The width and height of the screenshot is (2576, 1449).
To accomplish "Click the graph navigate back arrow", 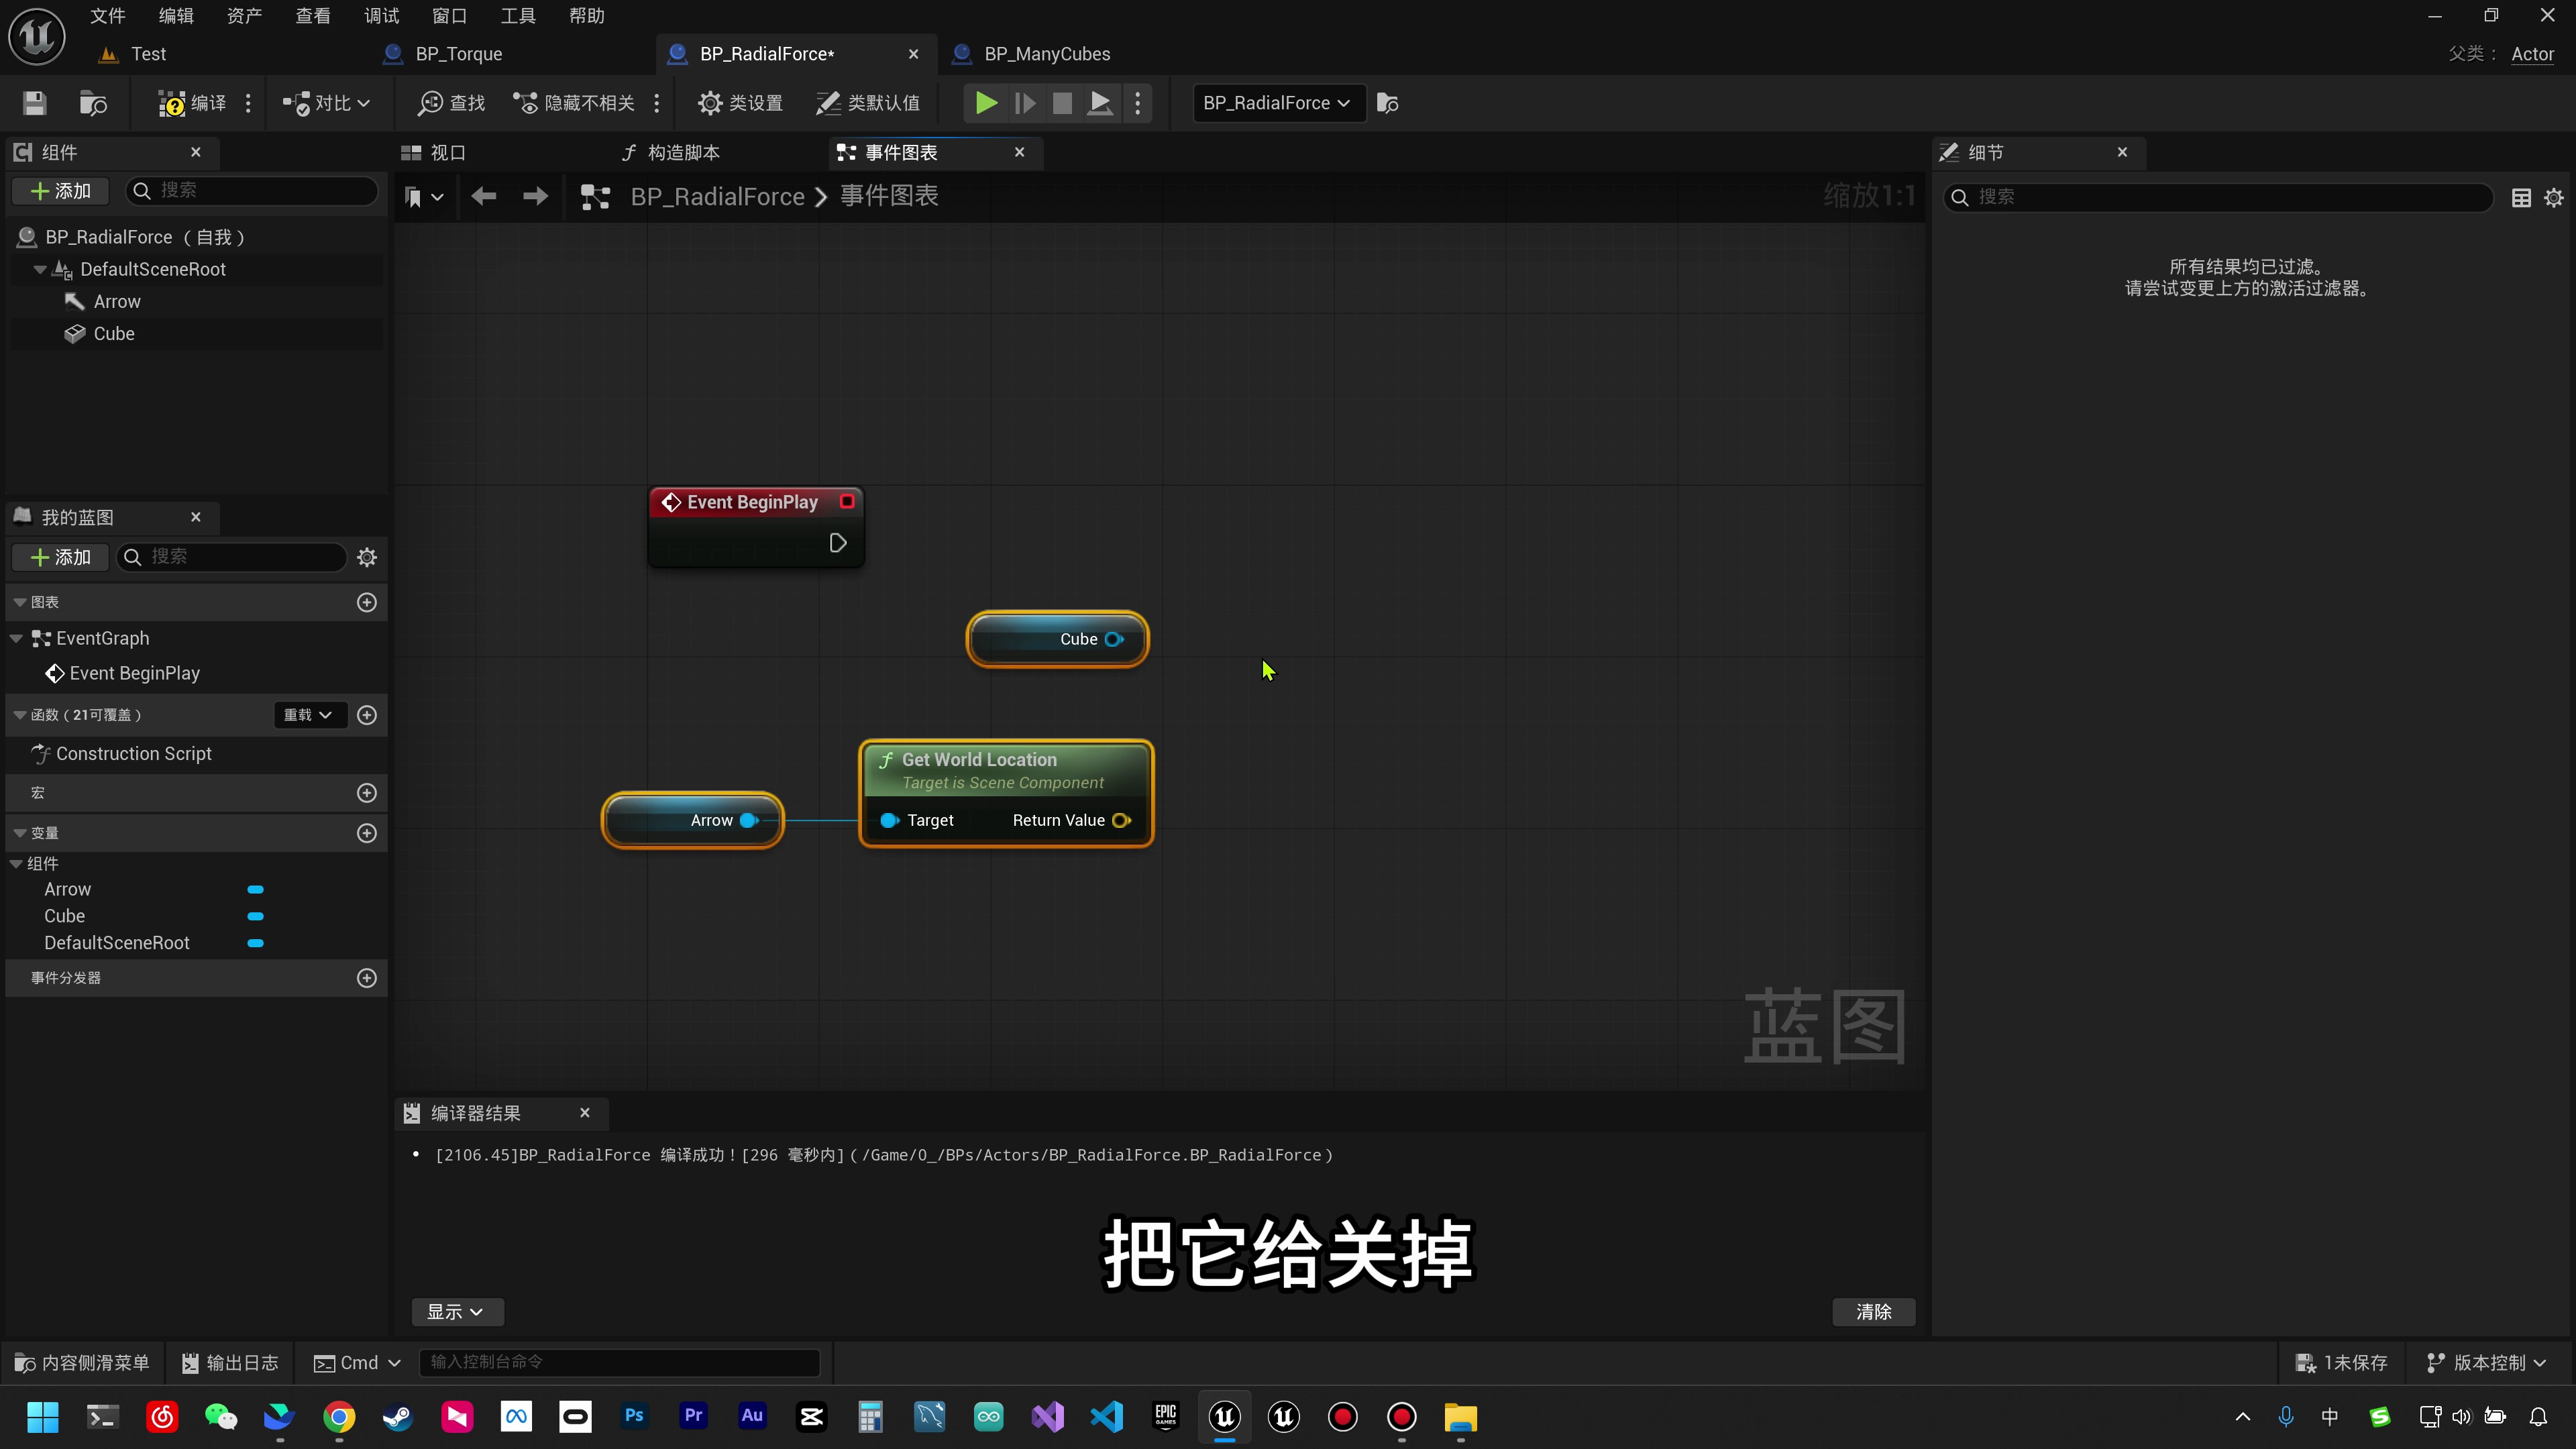I will [x=484, y=196].
